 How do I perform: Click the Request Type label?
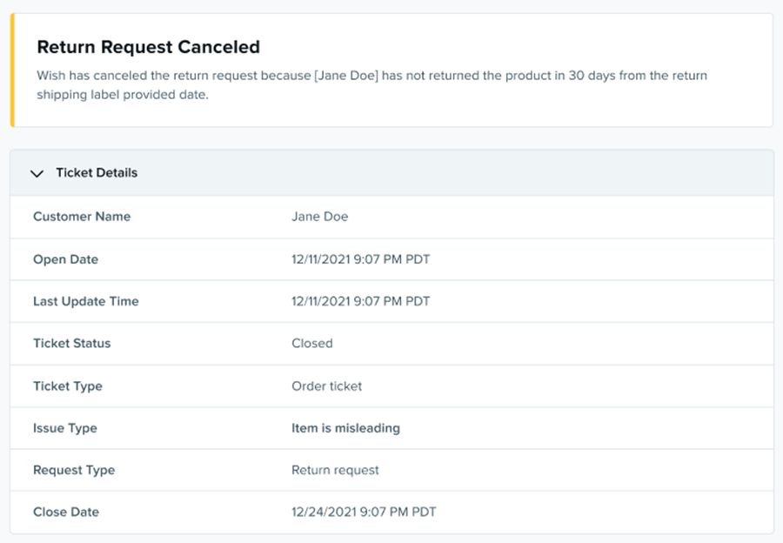[x=73, y=470]
